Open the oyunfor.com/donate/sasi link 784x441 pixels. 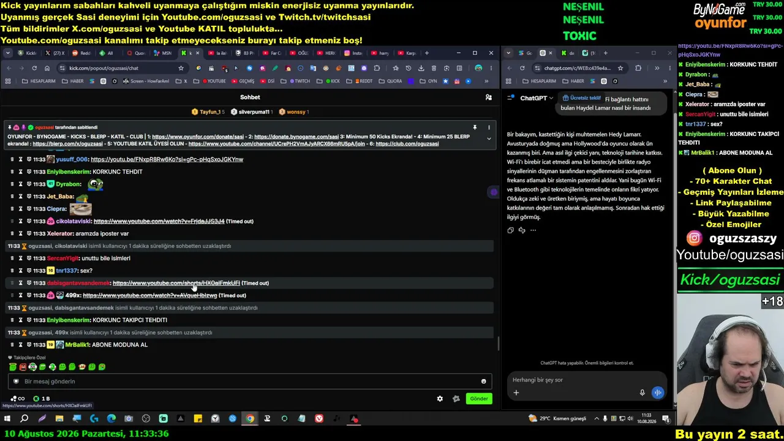tap(199, 137)
